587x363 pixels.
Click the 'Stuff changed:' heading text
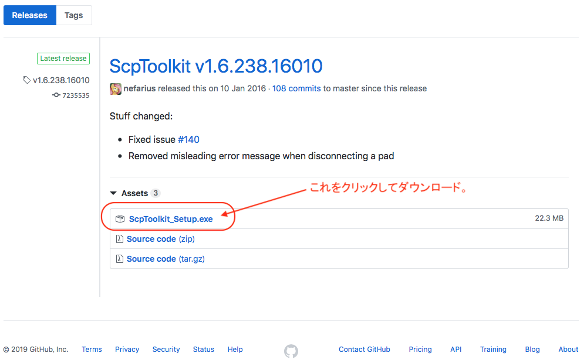[141, 116]
